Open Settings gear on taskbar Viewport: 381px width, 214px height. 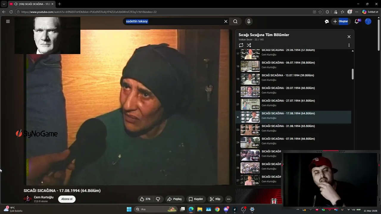252,209
